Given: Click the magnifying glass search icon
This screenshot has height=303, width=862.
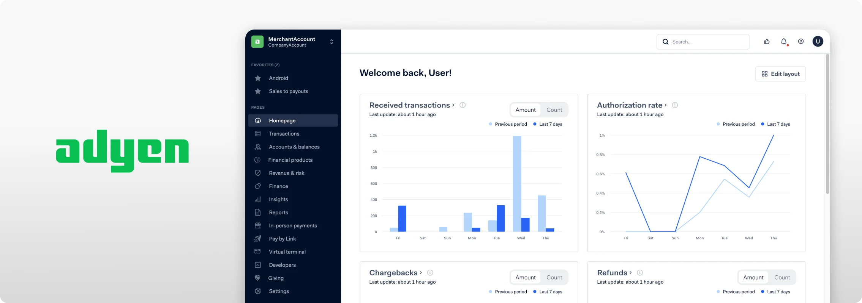Looking at the screenshot, I should 665,42.
